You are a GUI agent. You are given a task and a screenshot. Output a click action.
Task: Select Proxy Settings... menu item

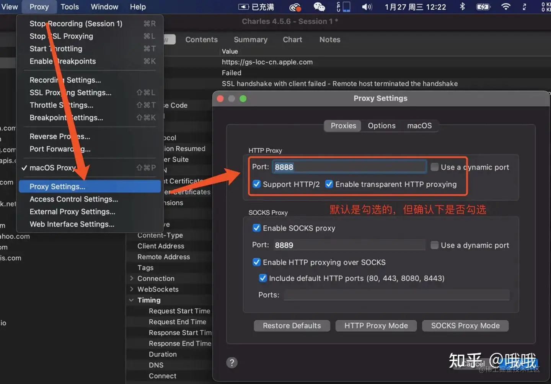click(x=90, y=187)
